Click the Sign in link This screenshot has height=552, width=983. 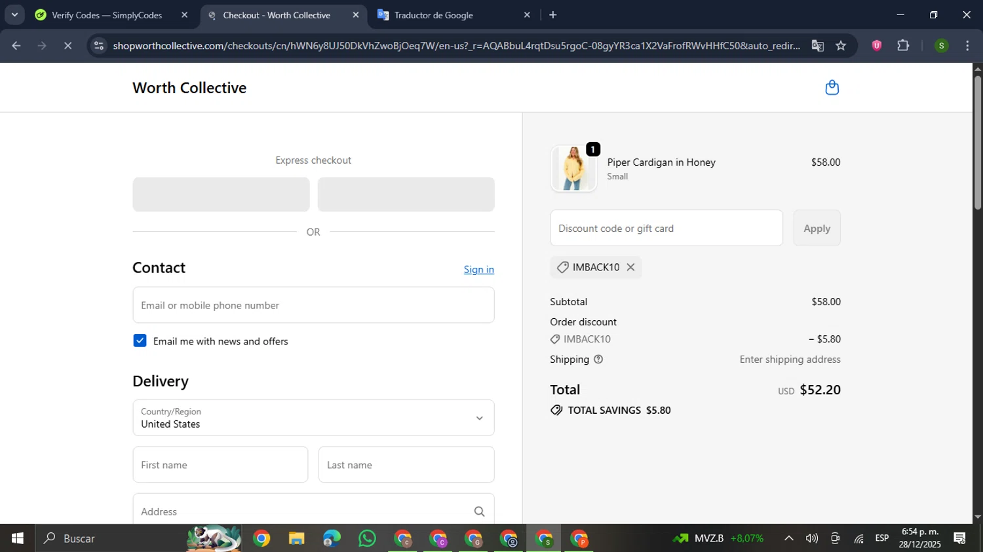pyautogui.click(x=479, y=269)
